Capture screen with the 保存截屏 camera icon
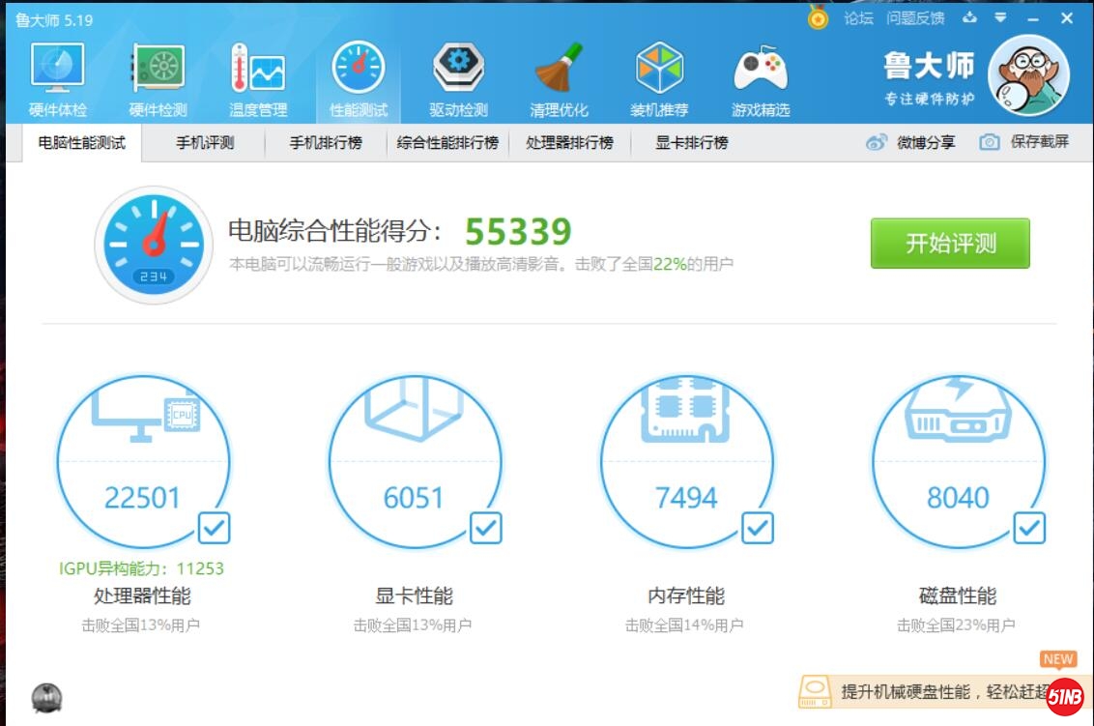1094x726 pixels. (989, 141)
